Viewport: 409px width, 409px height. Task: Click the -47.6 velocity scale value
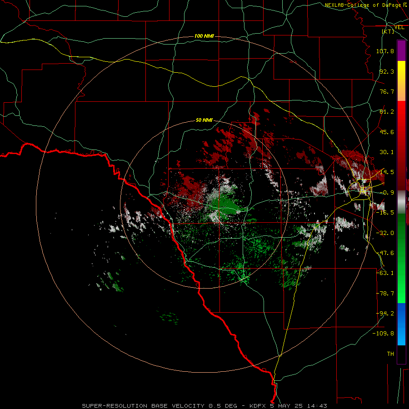[x=385, y=253]
